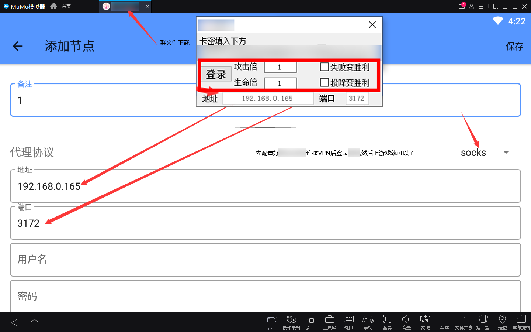Tap the Android back triangle button
The image size is (531, 332).
point(14,322)
